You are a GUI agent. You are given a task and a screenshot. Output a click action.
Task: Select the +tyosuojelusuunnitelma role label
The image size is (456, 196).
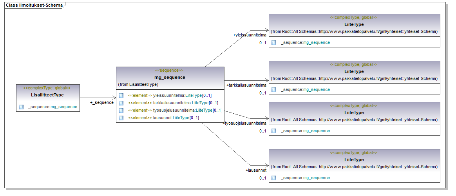click(244, 123)
